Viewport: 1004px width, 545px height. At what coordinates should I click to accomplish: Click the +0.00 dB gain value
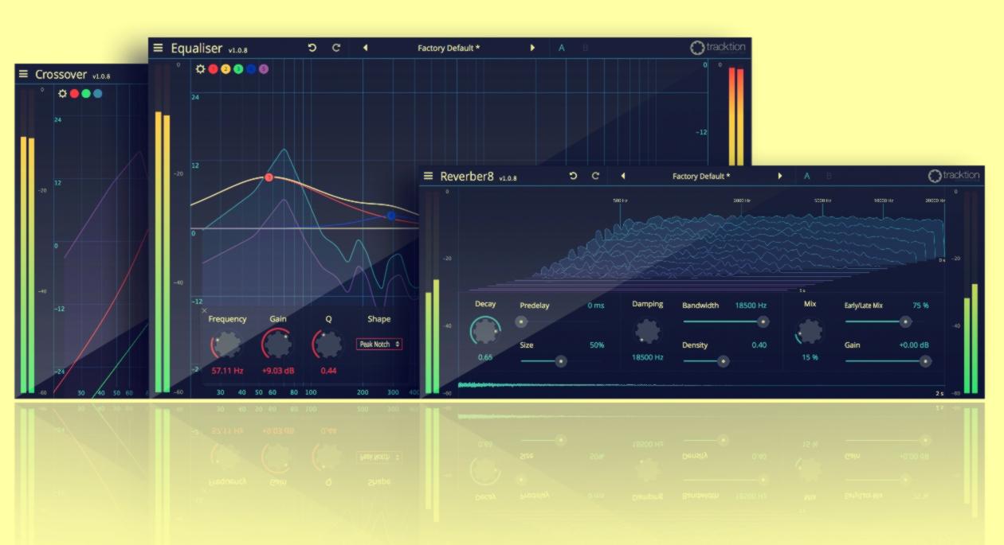[x=914, y=345]
